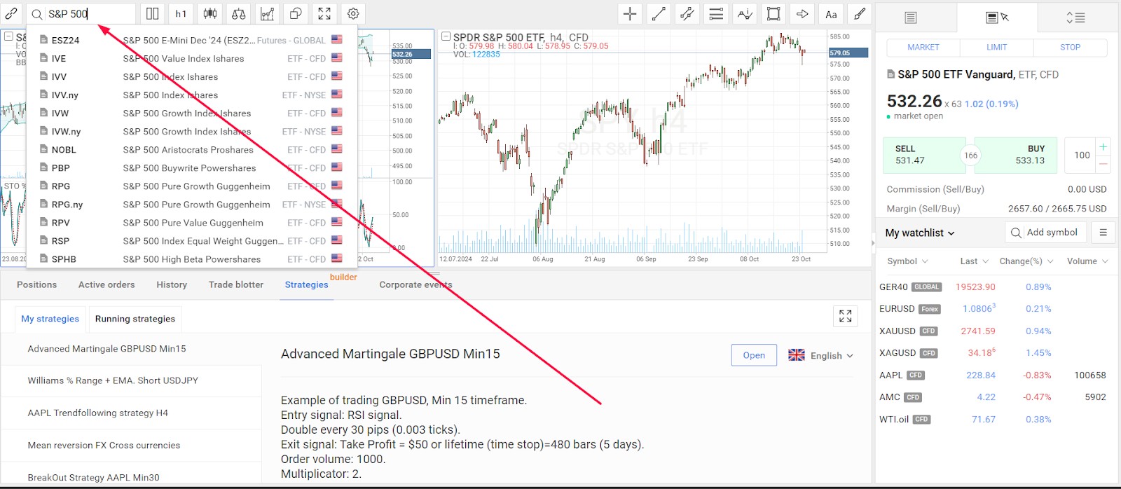Open the History tab

tap(172, 284)
